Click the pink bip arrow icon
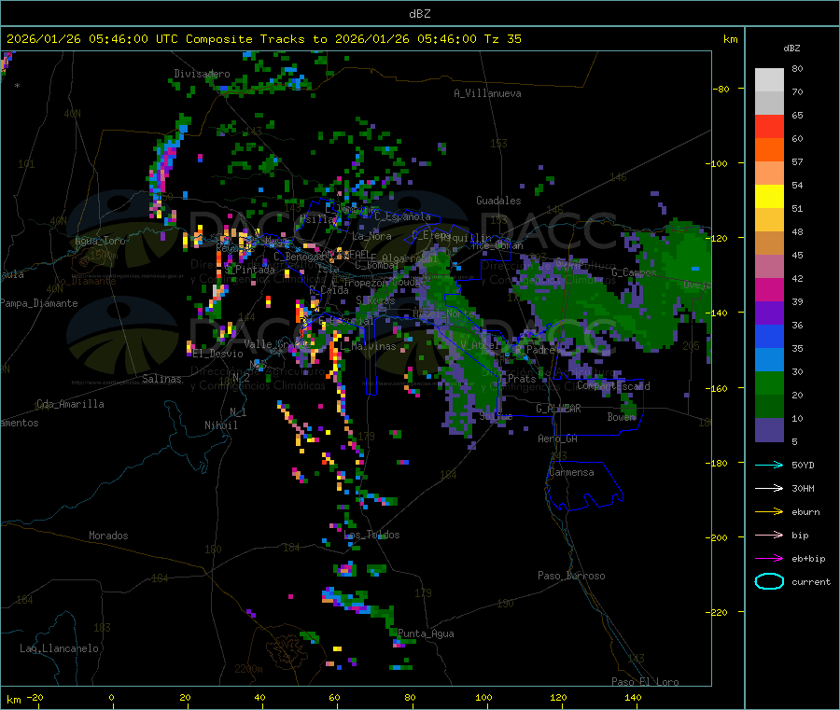Screen dimensions: 840x710 [x=769, y=535]
